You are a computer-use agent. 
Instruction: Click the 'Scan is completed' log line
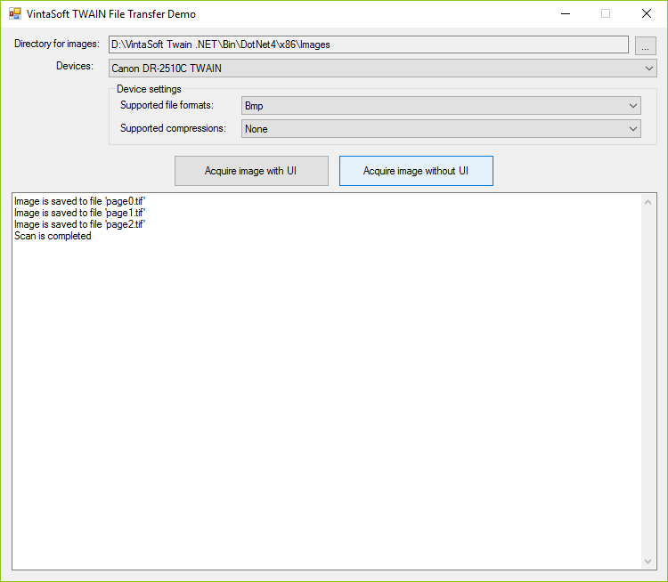point(53,237)
